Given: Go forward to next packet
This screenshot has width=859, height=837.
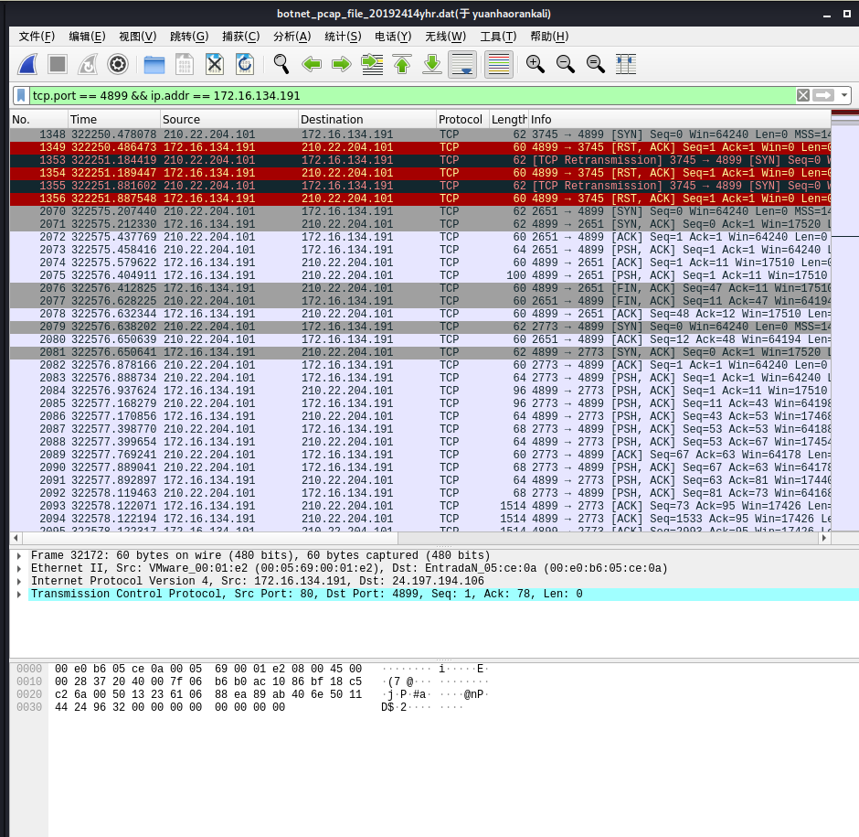Looking at the screenshot, I should pos(341,64).
